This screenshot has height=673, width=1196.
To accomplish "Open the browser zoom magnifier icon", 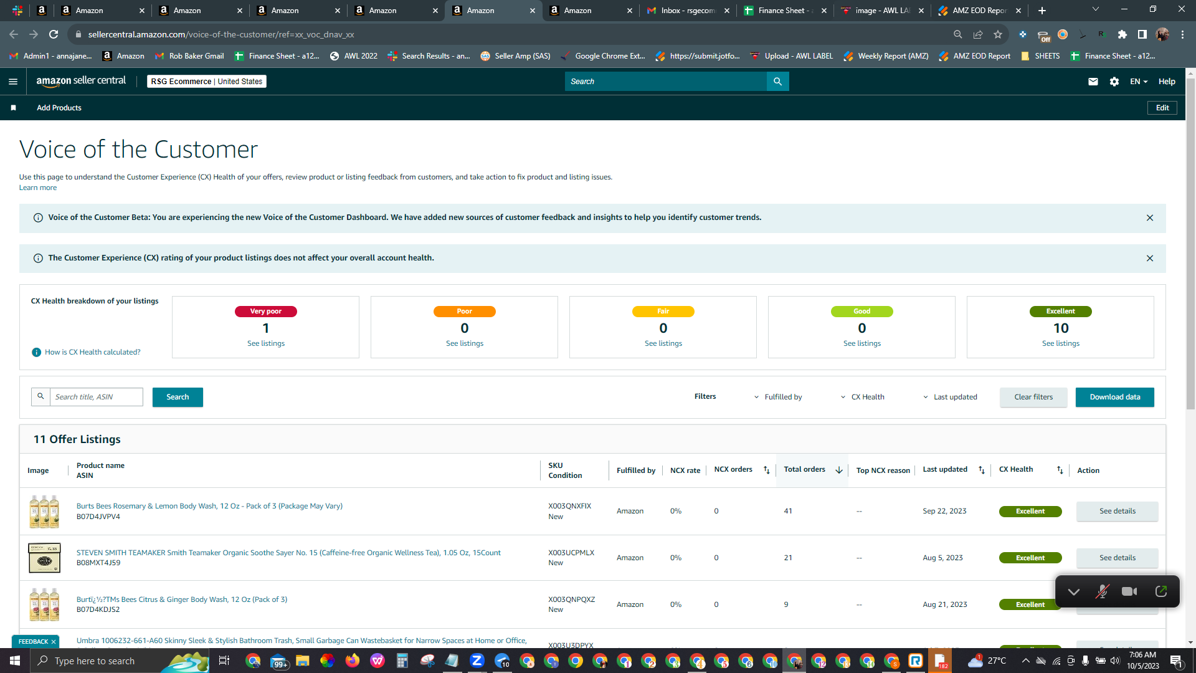I will pyautogui.click(x=958, y=34).
